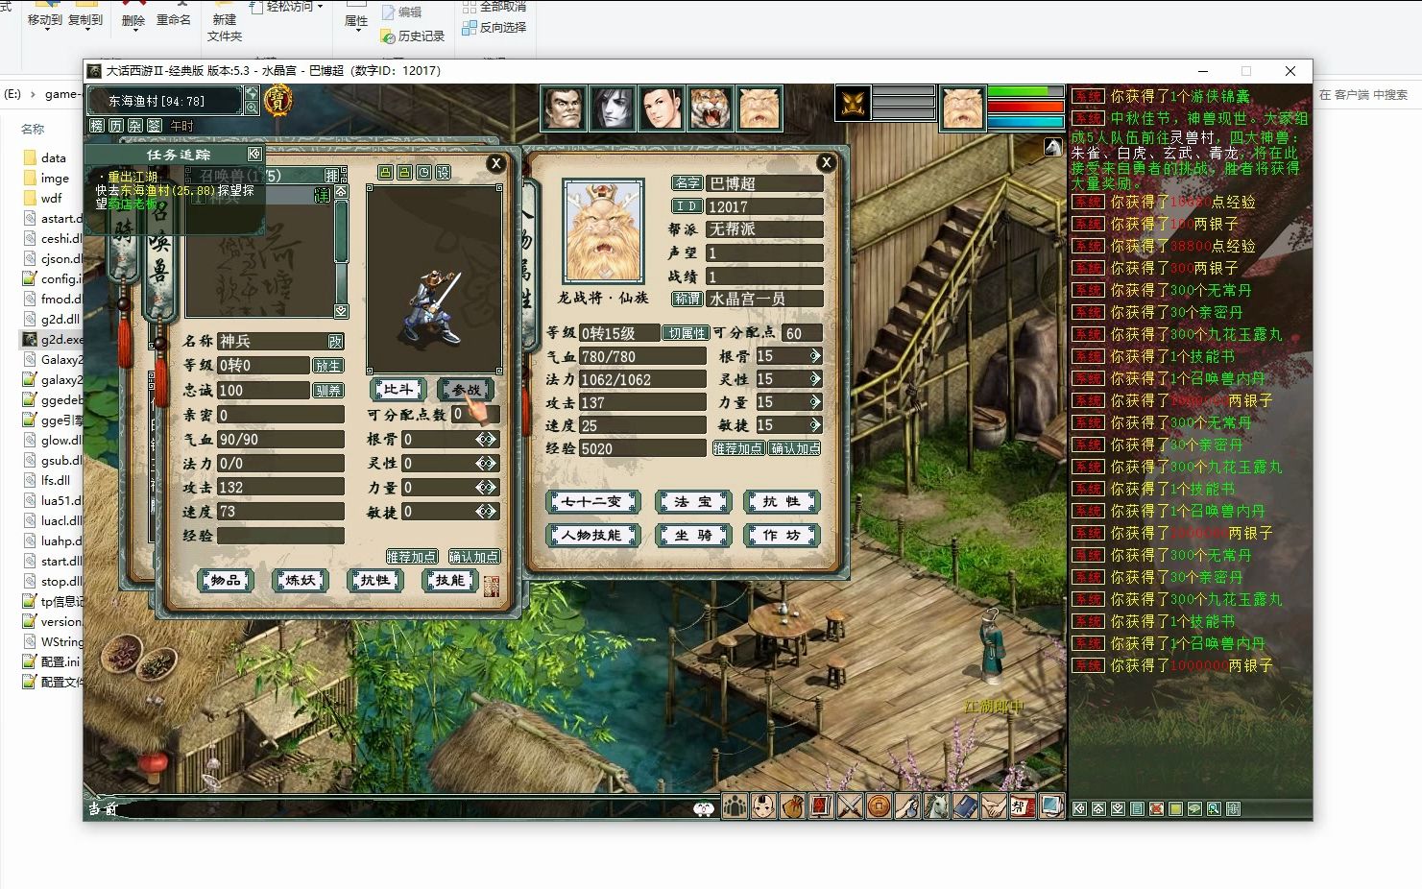Open the item pouch bag icon
This screenshot has width=1422, height=889.
pyautogui.click(x=792, y=806)
